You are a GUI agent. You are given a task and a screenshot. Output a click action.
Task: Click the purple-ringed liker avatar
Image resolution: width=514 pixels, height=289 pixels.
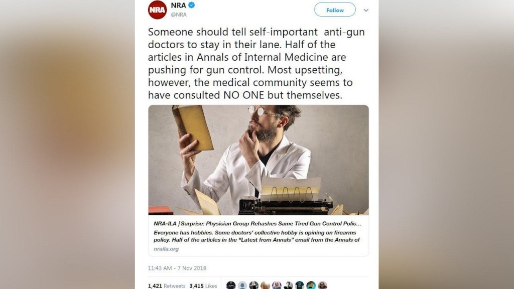point(277,285)
